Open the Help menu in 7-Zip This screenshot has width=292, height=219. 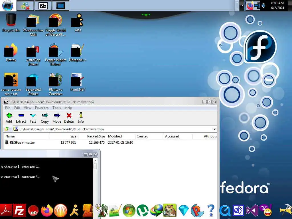[x=68, y=108]
